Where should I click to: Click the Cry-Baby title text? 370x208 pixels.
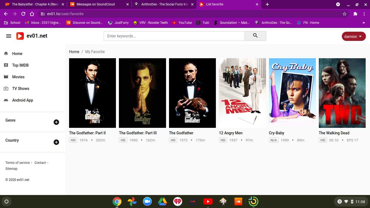coord(277,133)
